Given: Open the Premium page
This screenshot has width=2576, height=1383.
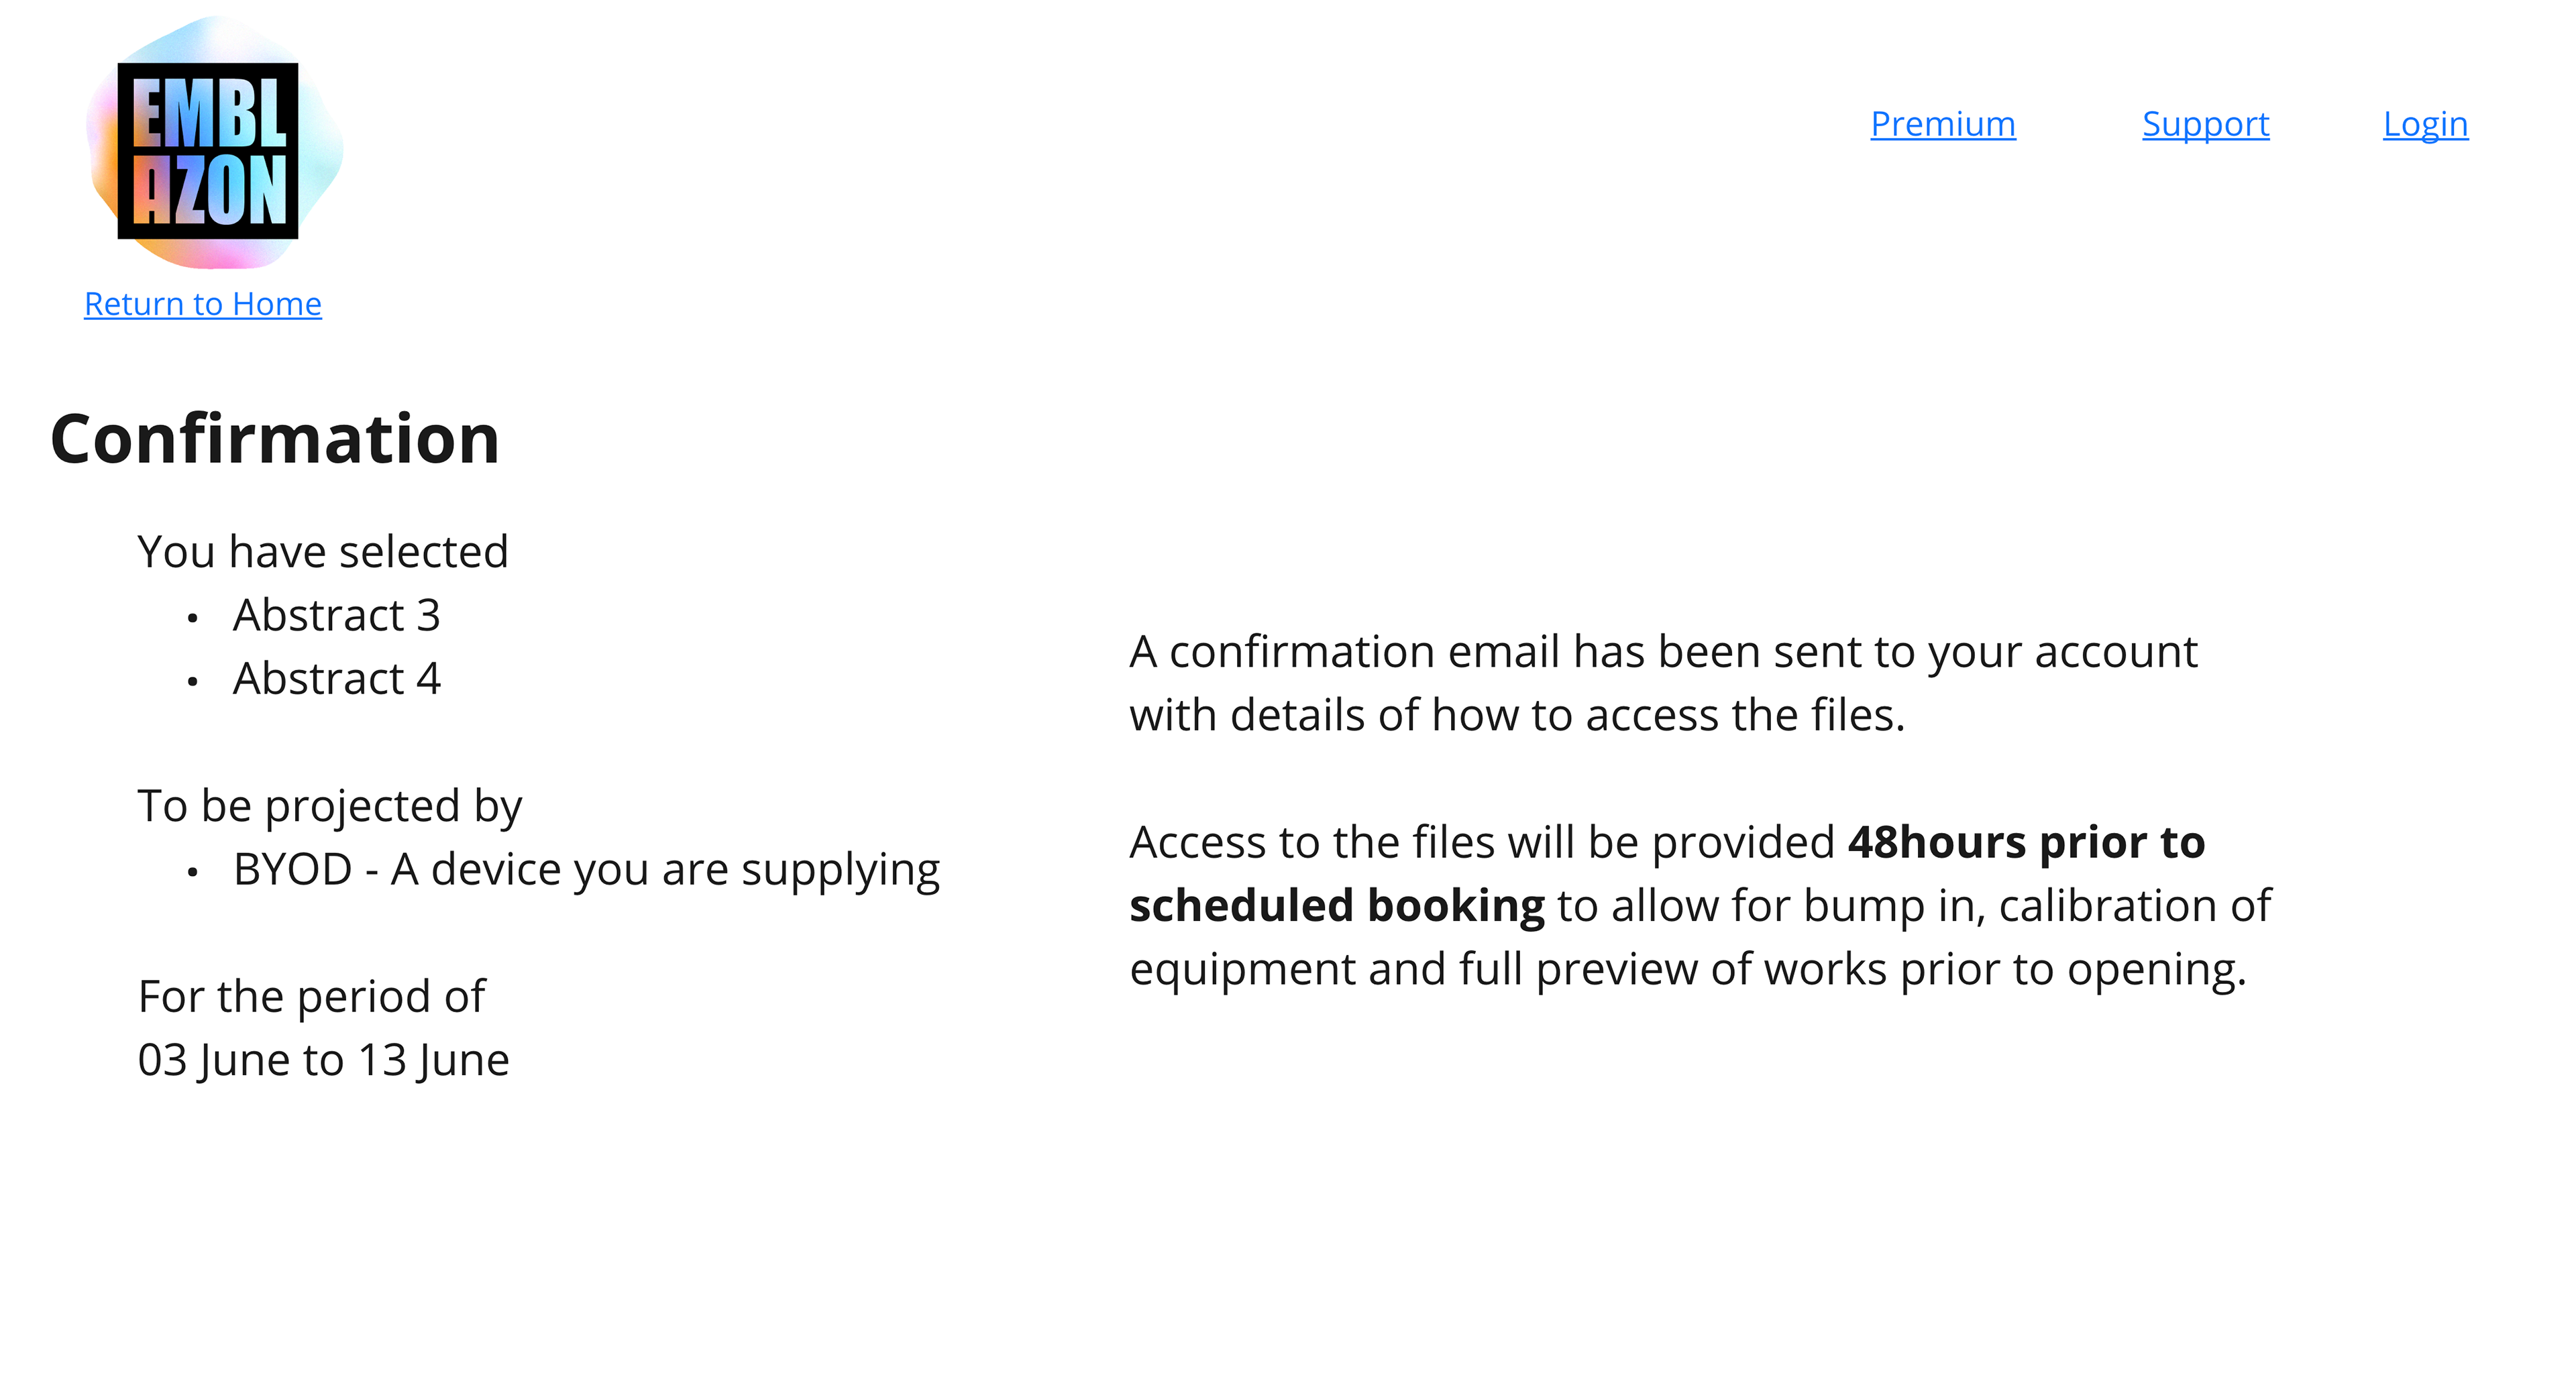Looking at the screenshot, I should (1943, 124).
